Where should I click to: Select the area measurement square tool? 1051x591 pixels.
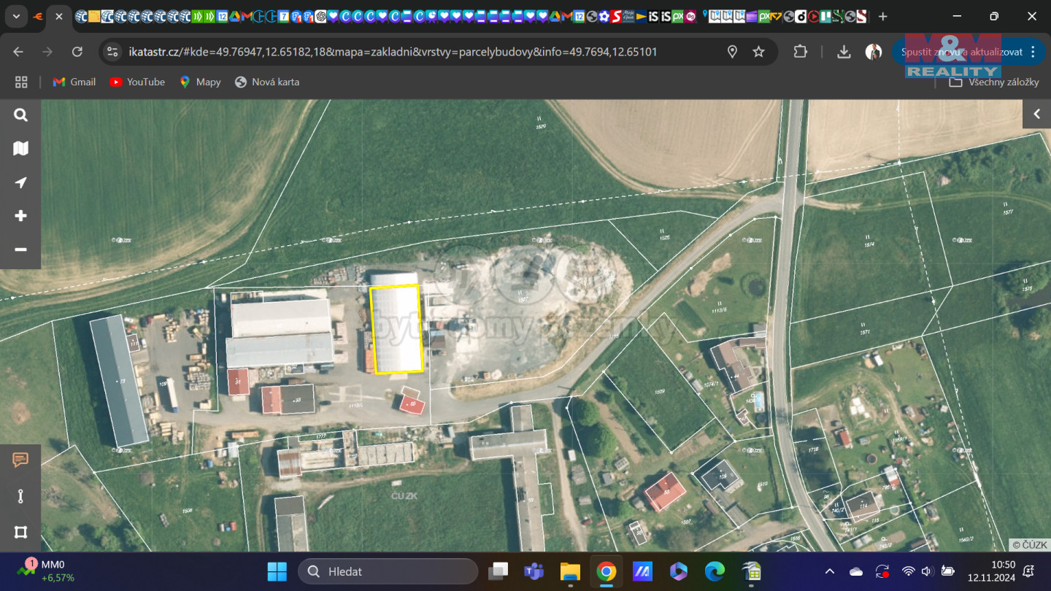pos(20,532)
